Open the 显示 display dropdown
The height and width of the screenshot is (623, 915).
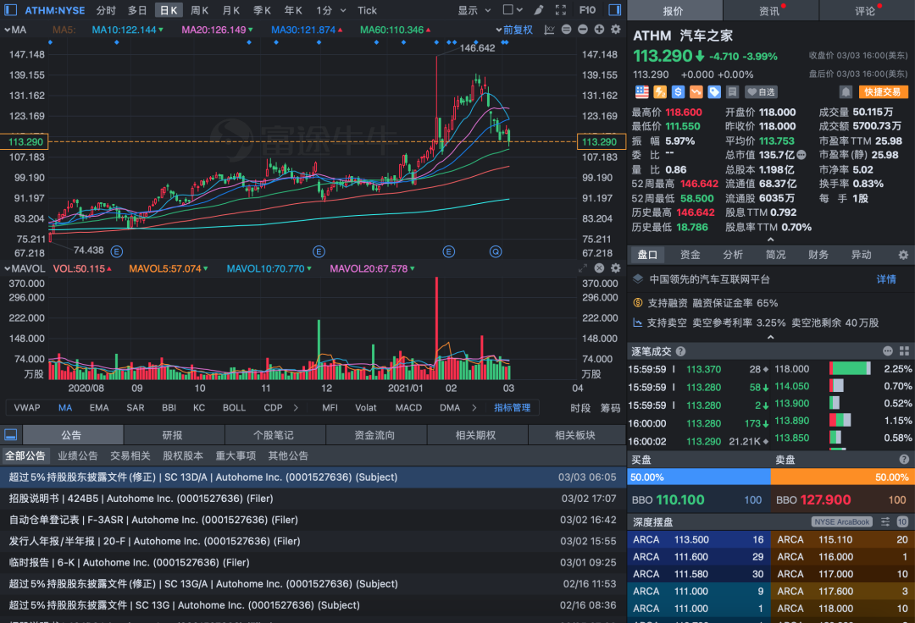pyautogui.click(x=474, y=10)
